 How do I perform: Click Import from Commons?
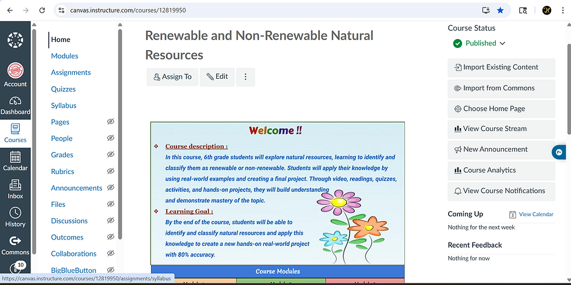pyautogui.click(x=501, y=88)
